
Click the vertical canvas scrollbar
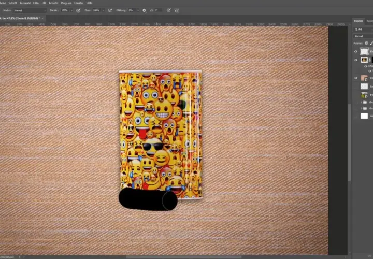coord(350,142)
